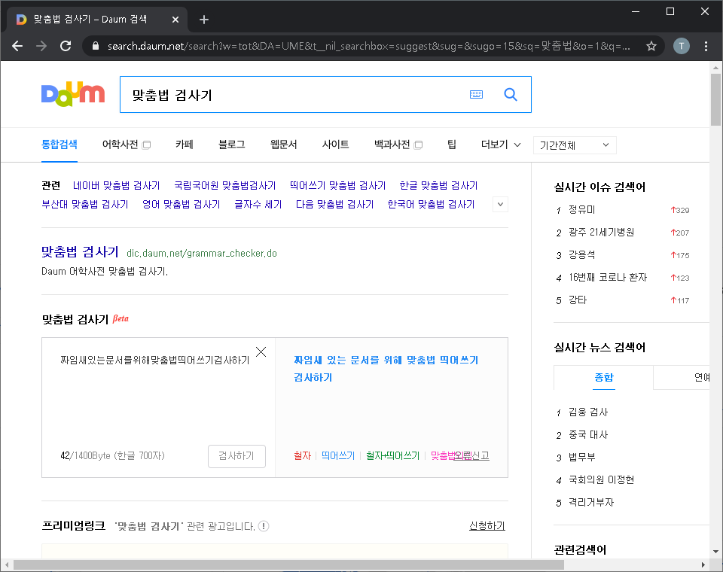Switch to the 웹문서 tab
The width and height of the screenshot is (723, 572).
[x=284, y=145]
